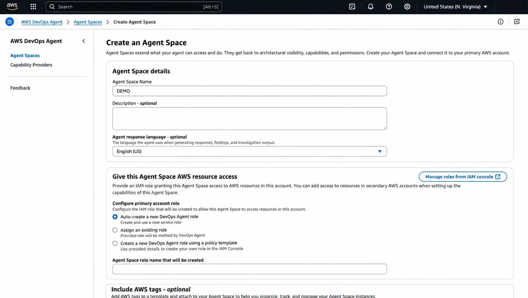Click the Create an Agent Space heading
This screenshot has width=528, height=298.
[x=146, y=43]
